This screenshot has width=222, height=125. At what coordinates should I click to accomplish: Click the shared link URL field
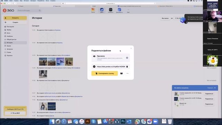pos(111,66)
